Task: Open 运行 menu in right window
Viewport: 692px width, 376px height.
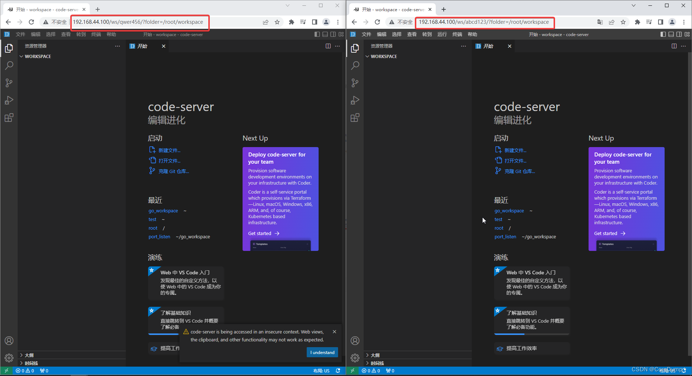Action: click(x=442, y=34)
